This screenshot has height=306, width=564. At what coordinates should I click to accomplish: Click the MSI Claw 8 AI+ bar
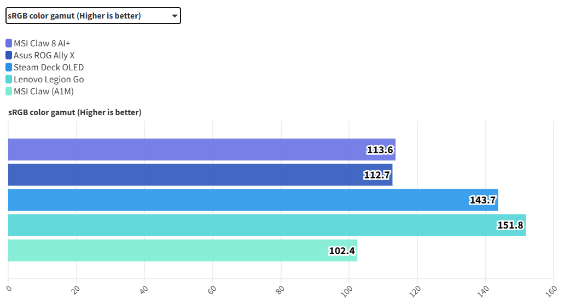(186, 149)
